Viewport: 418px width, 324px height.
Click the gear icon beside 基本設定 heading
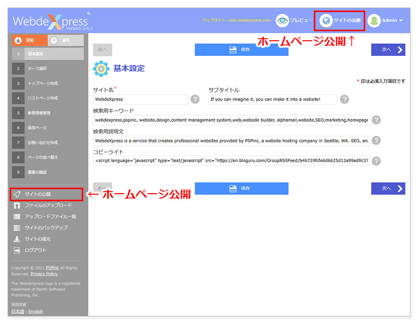coord(101,69)
